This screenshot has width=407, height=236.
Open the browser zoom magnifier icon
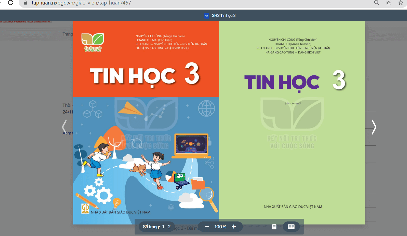376,3
